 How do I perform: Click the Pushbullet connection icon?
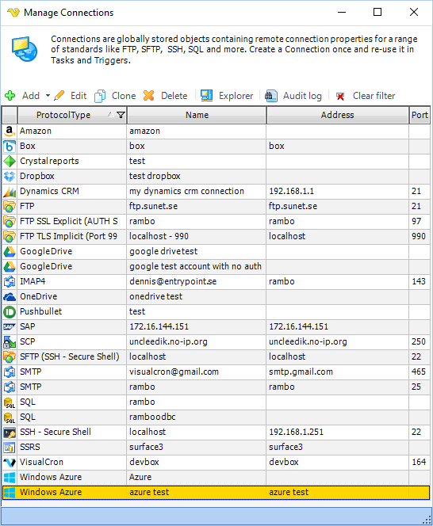tap(10, 311)
